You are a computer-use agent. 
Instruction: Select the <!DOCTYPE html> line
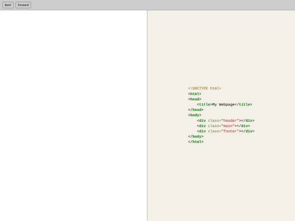(x=204, y=88)
